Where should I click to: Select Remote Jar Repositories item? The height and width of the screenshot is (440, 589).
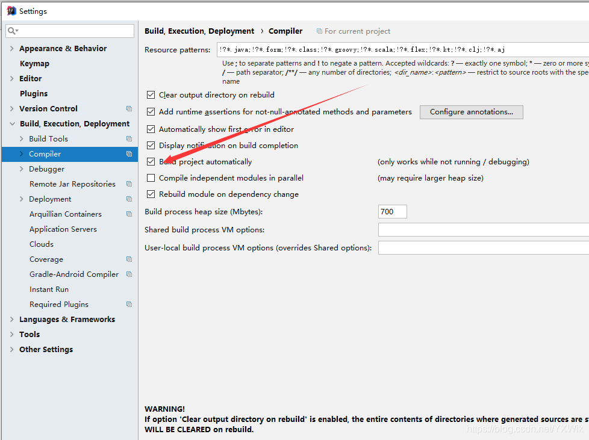[72, 184]
